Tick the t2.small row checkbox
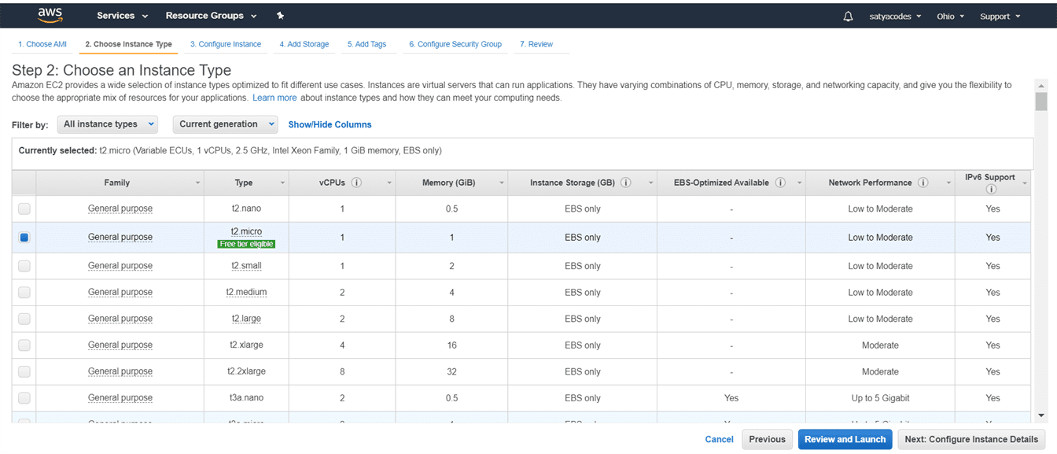 pyautogui.click(x=24, y=266)
